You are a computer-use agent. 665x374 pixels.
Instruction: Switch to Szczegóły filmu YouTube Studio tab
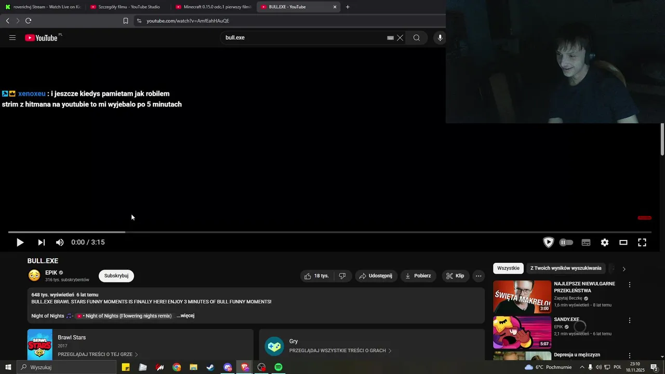128,7
